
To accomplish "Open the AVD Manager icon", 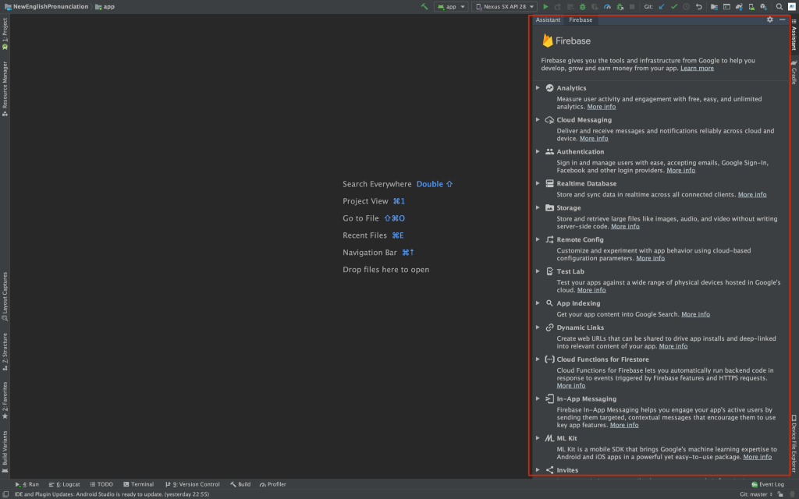I will pyautogui.click(x=751, y=6).
